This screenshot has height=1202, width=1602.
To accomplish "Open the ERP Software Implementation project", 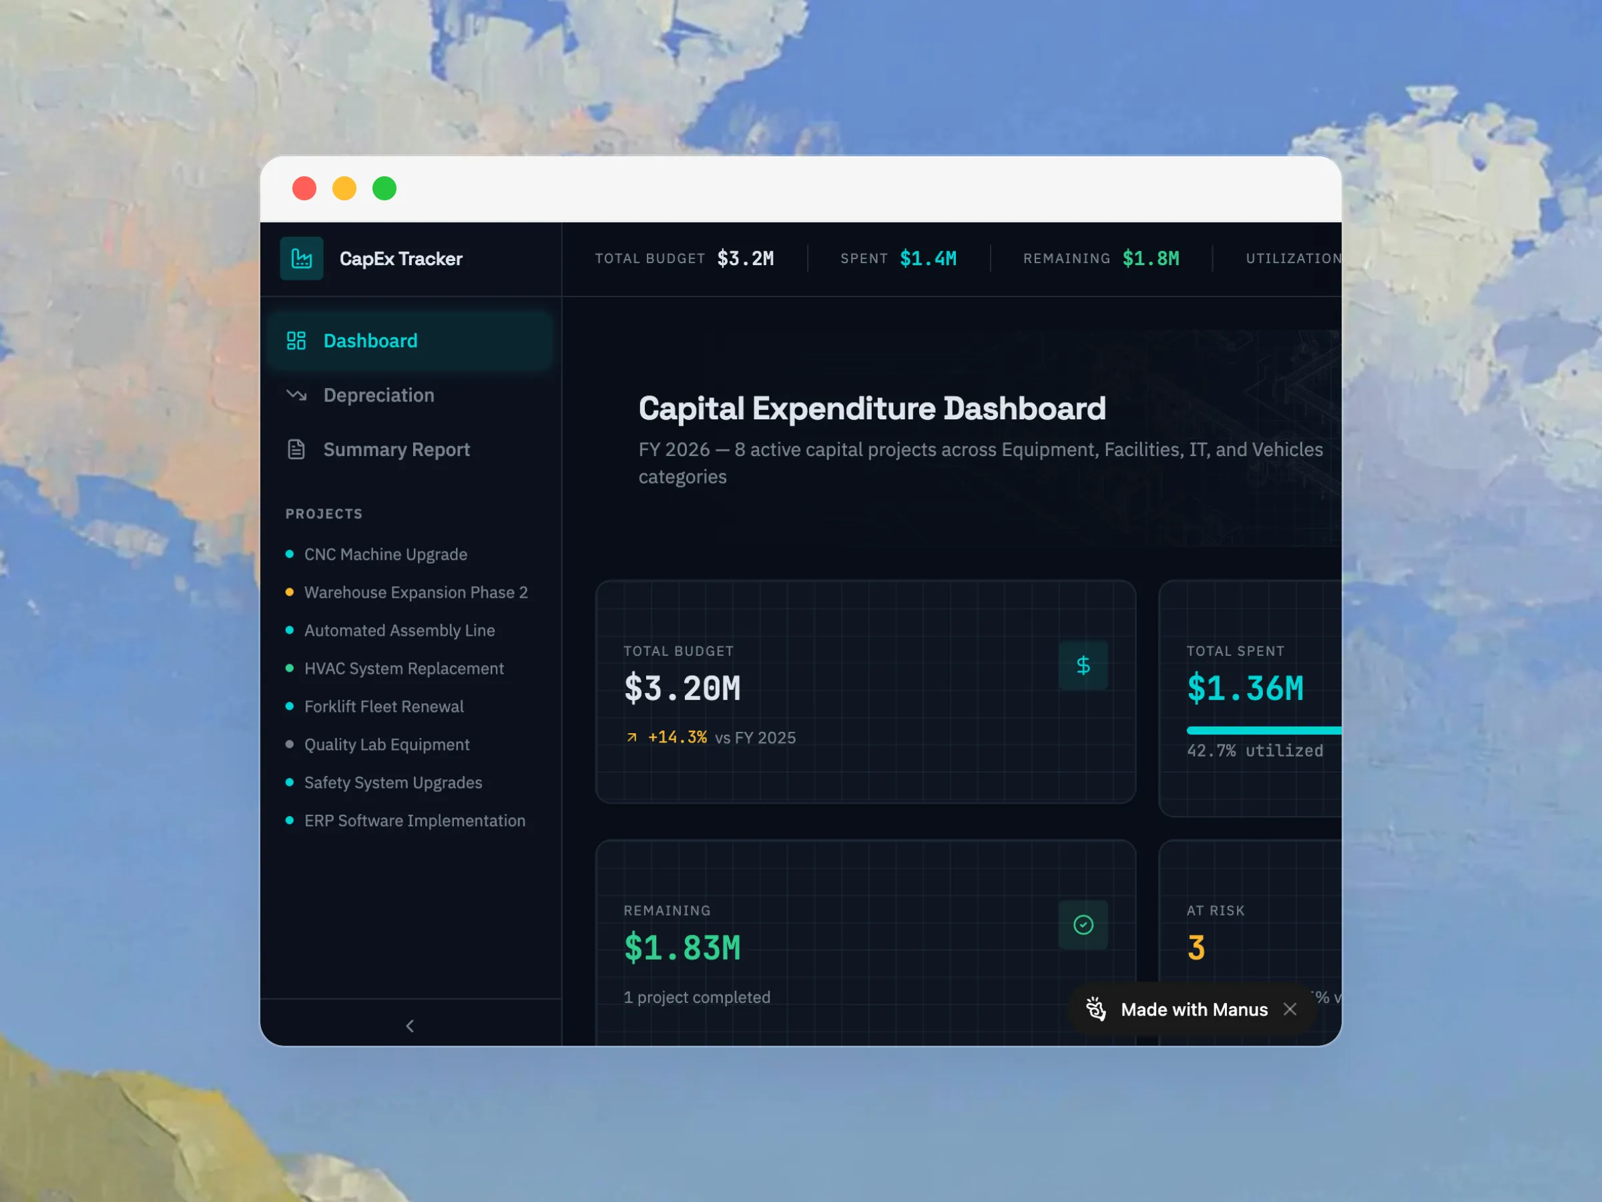I will click(x=415, y=820).
